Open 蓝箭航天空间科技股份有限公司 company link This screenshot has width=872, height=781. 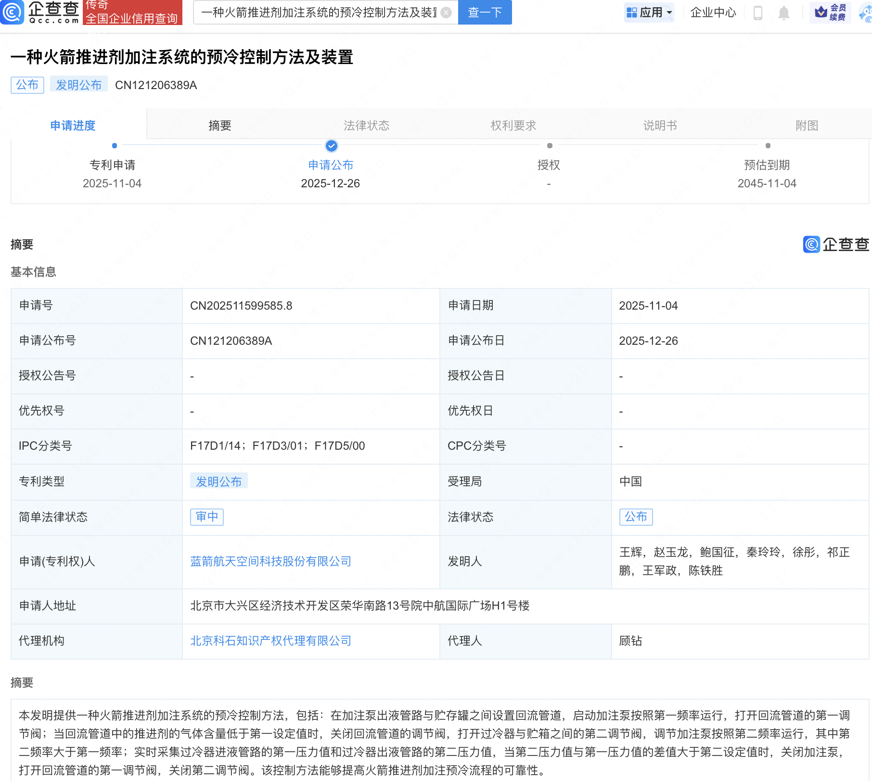tap(270, 561)
